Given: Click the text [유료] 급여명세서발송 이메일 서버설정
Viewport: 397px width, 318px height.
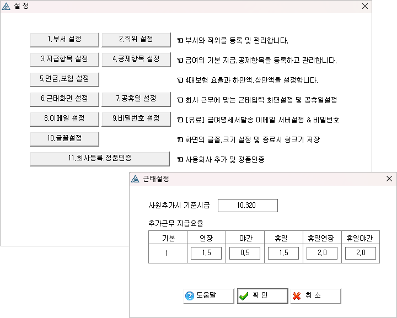Looking at the screenshot, I should click(262, 120).
